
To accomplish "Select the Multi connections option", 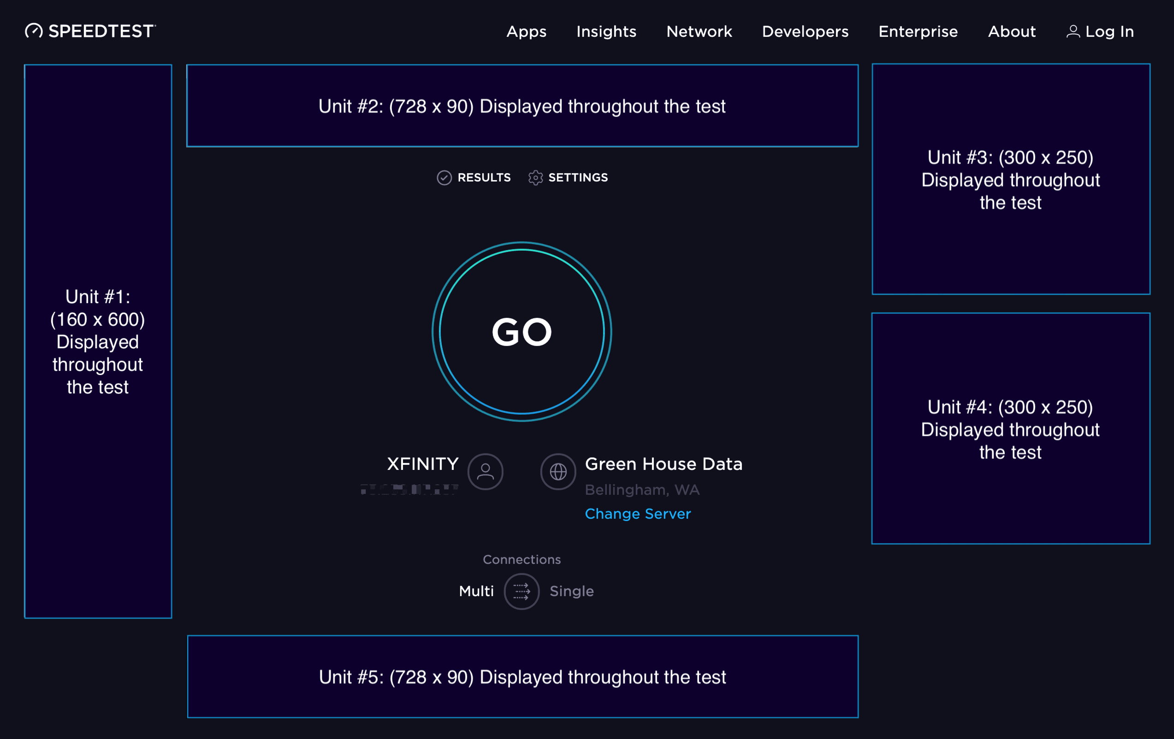I will pyautogui.click(x=476, y=592).
